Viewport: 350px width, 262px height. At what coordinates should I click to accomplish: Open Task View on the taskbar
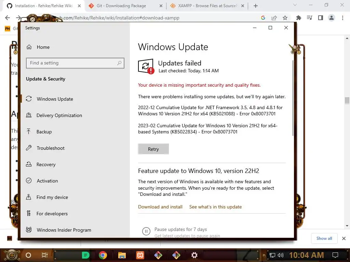45,255
